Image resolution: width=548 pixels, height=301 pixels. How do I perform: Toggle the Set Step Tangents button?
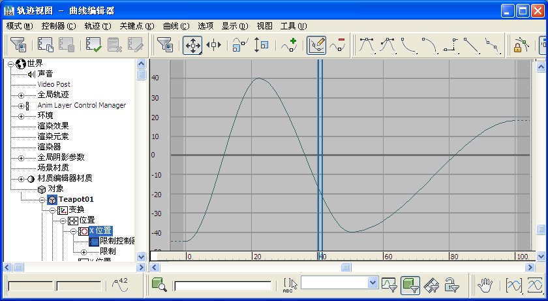click(451, 45)
